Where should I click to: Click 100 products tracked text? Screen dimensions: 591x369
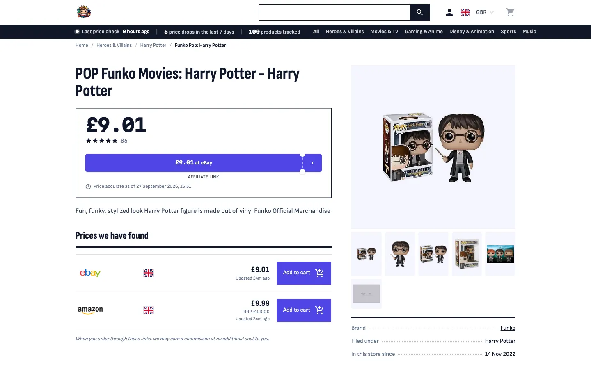(x=274, y=32)
